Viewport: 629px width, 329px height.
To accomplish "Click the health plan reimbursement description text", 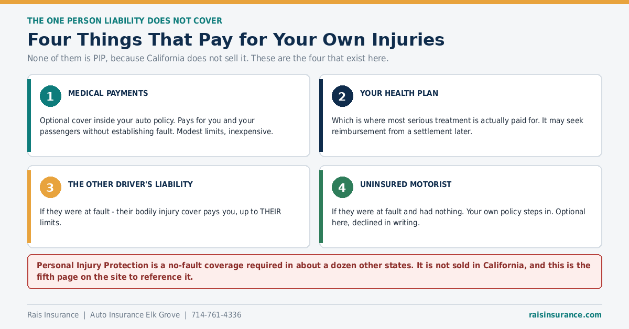I will point(457,126).
